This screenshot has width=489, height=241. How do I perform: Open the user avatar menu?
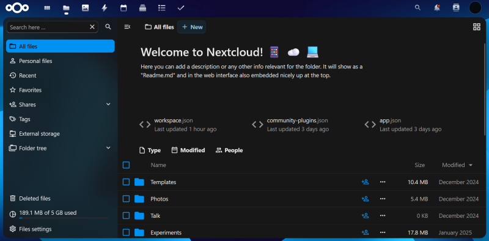coord(476,8)
